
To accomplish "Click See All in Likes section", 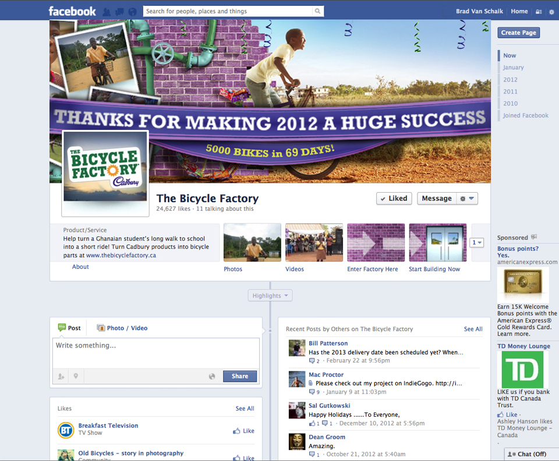I will click(x=245, y=409).
